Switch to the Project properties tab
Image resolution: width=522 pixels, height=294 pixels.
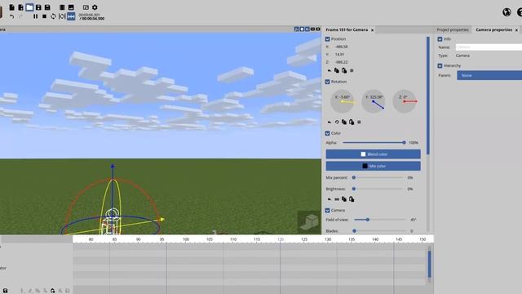click(x=453, y=29)
